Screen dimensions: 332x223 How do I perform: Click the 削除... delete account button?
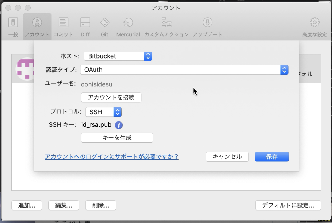point(101,205)
